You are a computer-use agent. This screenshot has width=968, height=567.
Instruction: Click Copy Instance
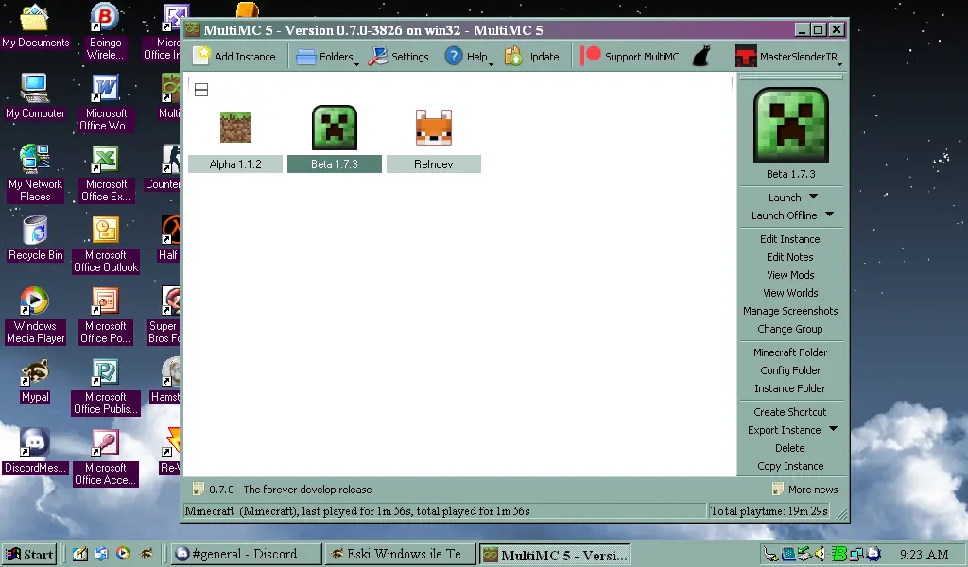click(x=790, y=466)
